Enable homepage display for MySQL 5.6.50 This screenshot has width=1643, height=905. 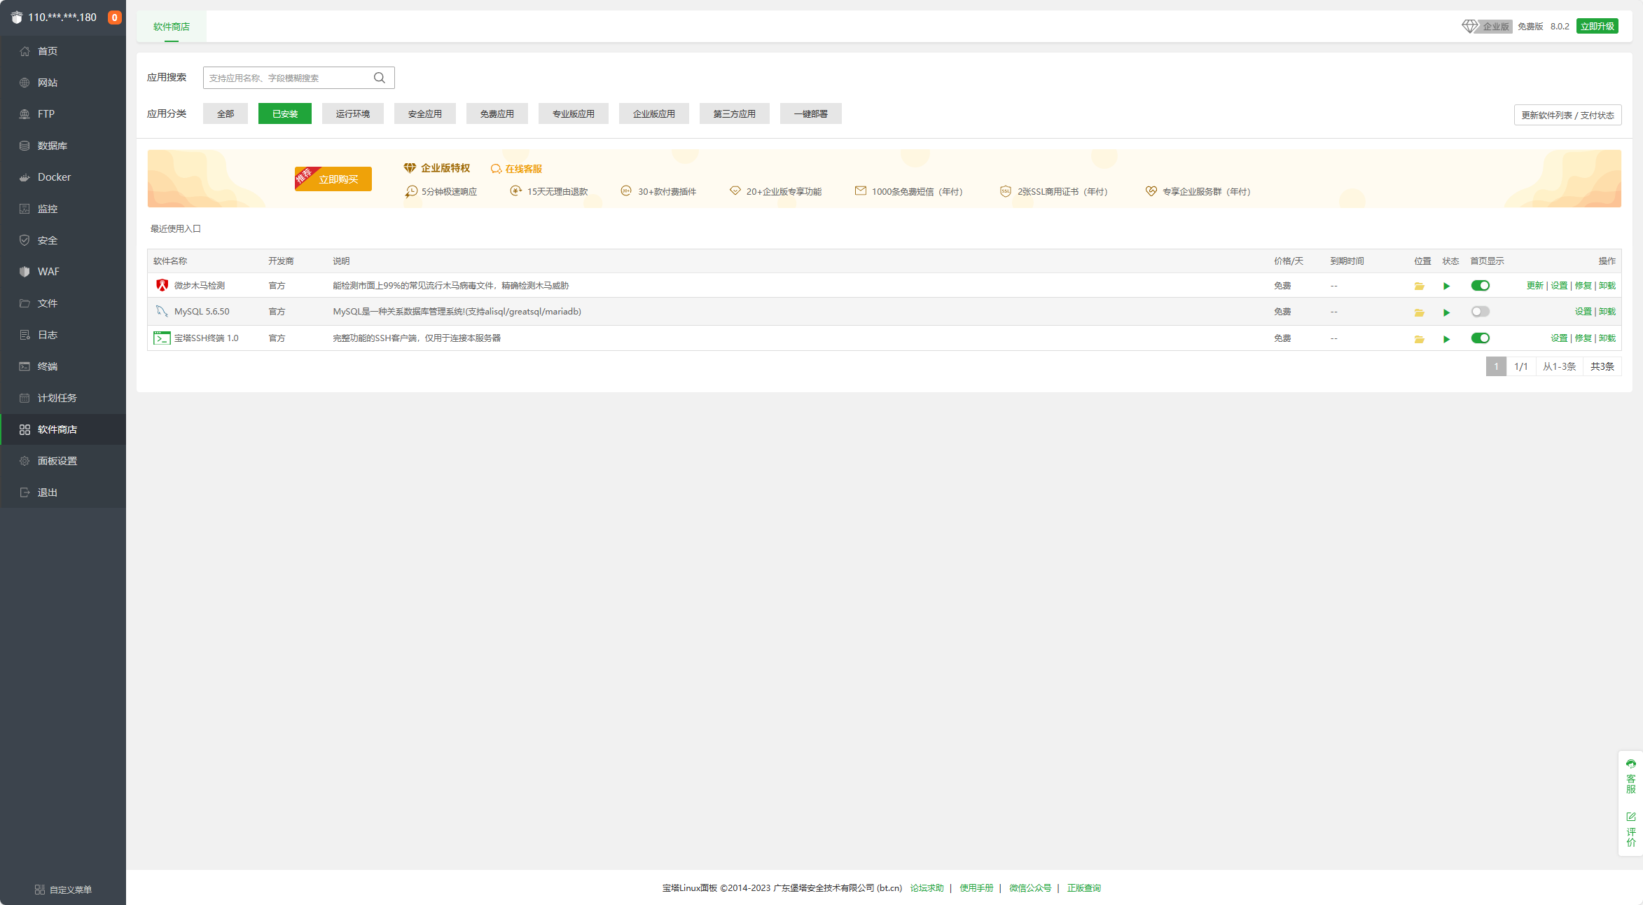[x=1480, y=312]
